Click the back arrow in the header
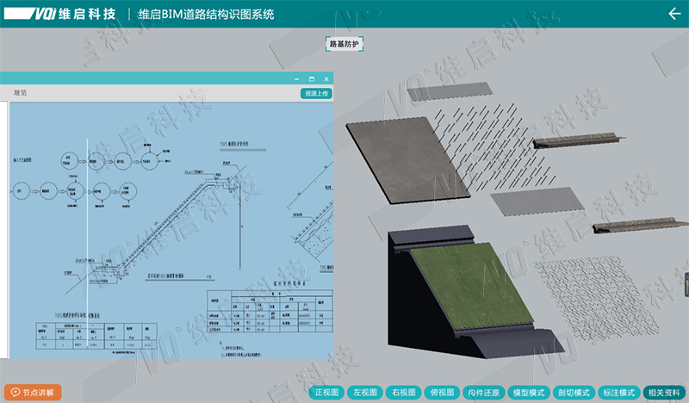689x403 pixels. 674,13
